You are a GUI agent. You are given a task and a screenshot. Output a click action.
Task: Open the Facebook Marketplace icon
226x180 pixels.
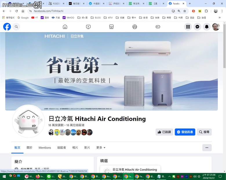pyautogui.click(x=112, y=27)
